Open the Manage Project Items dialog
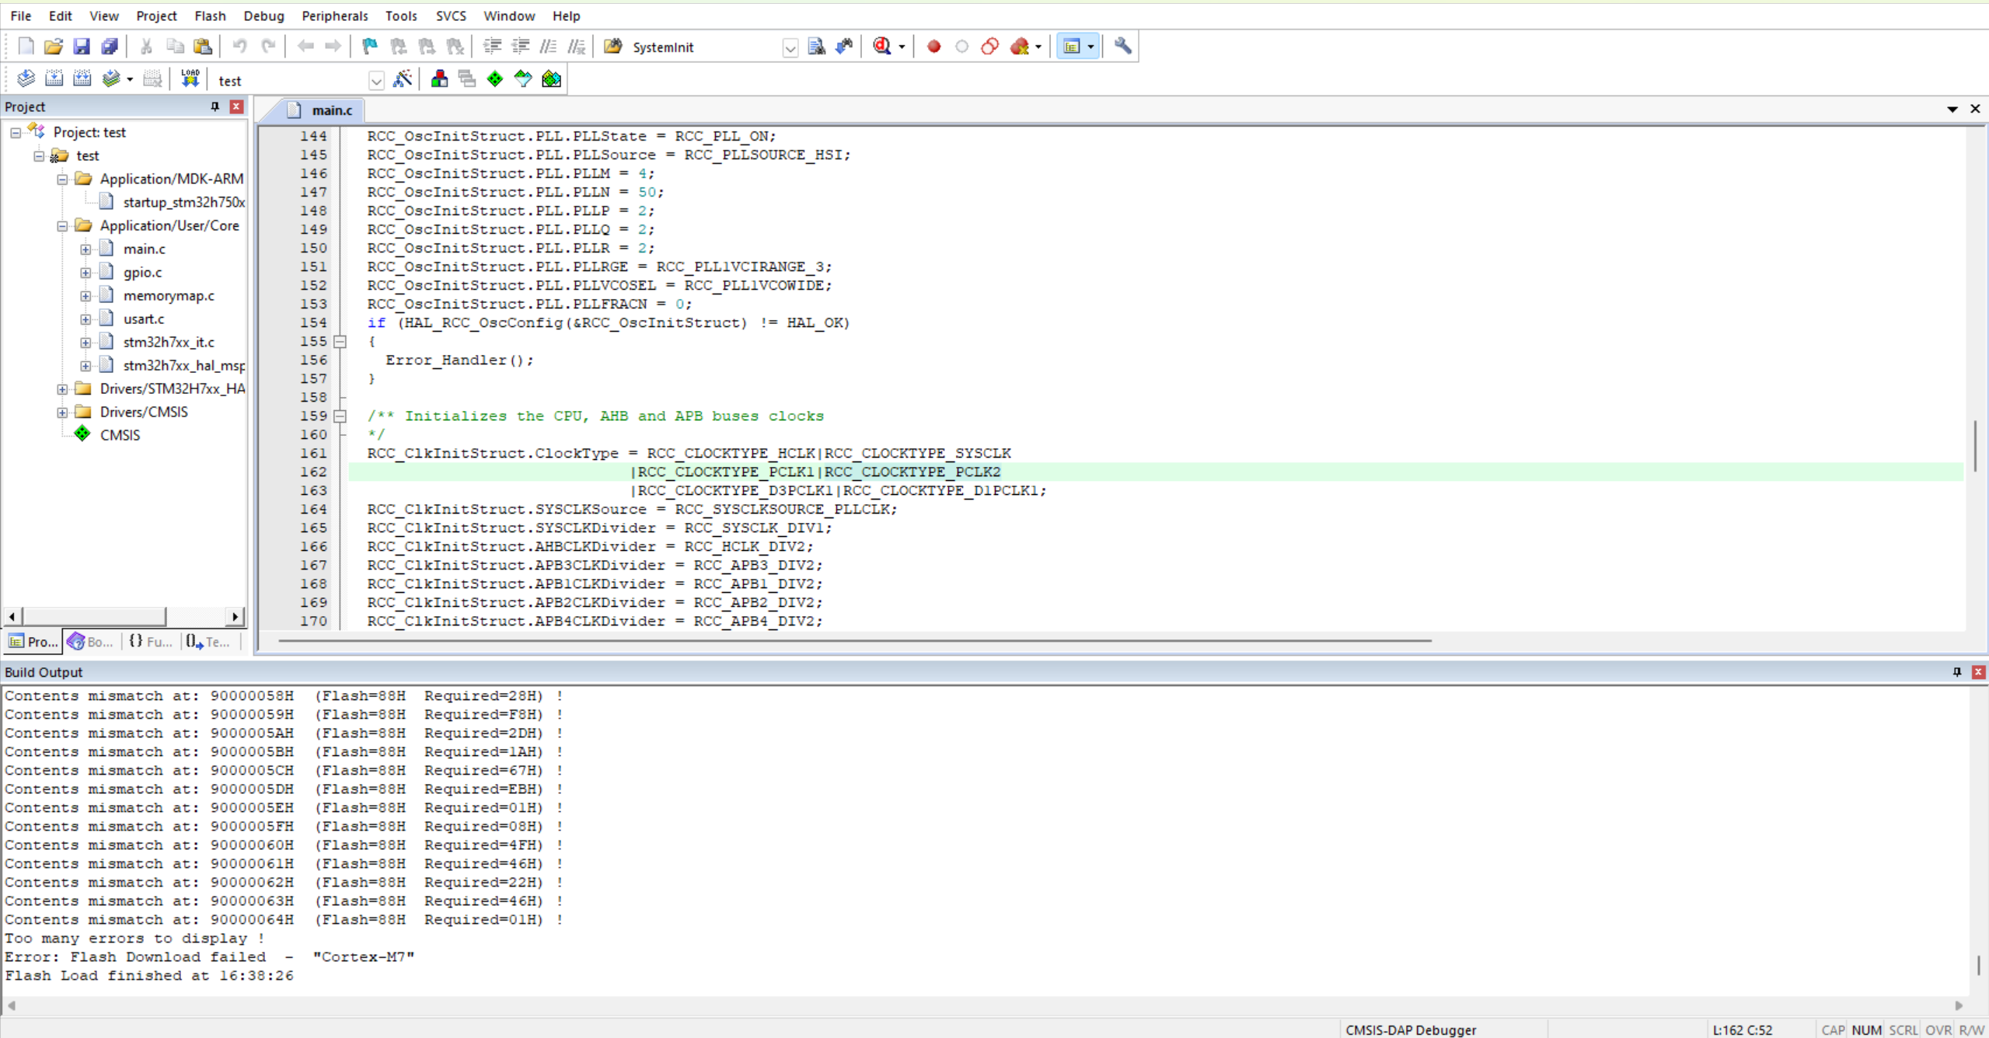The width and height of the screenshot is (1989, 1038). (x=439, y=79)
